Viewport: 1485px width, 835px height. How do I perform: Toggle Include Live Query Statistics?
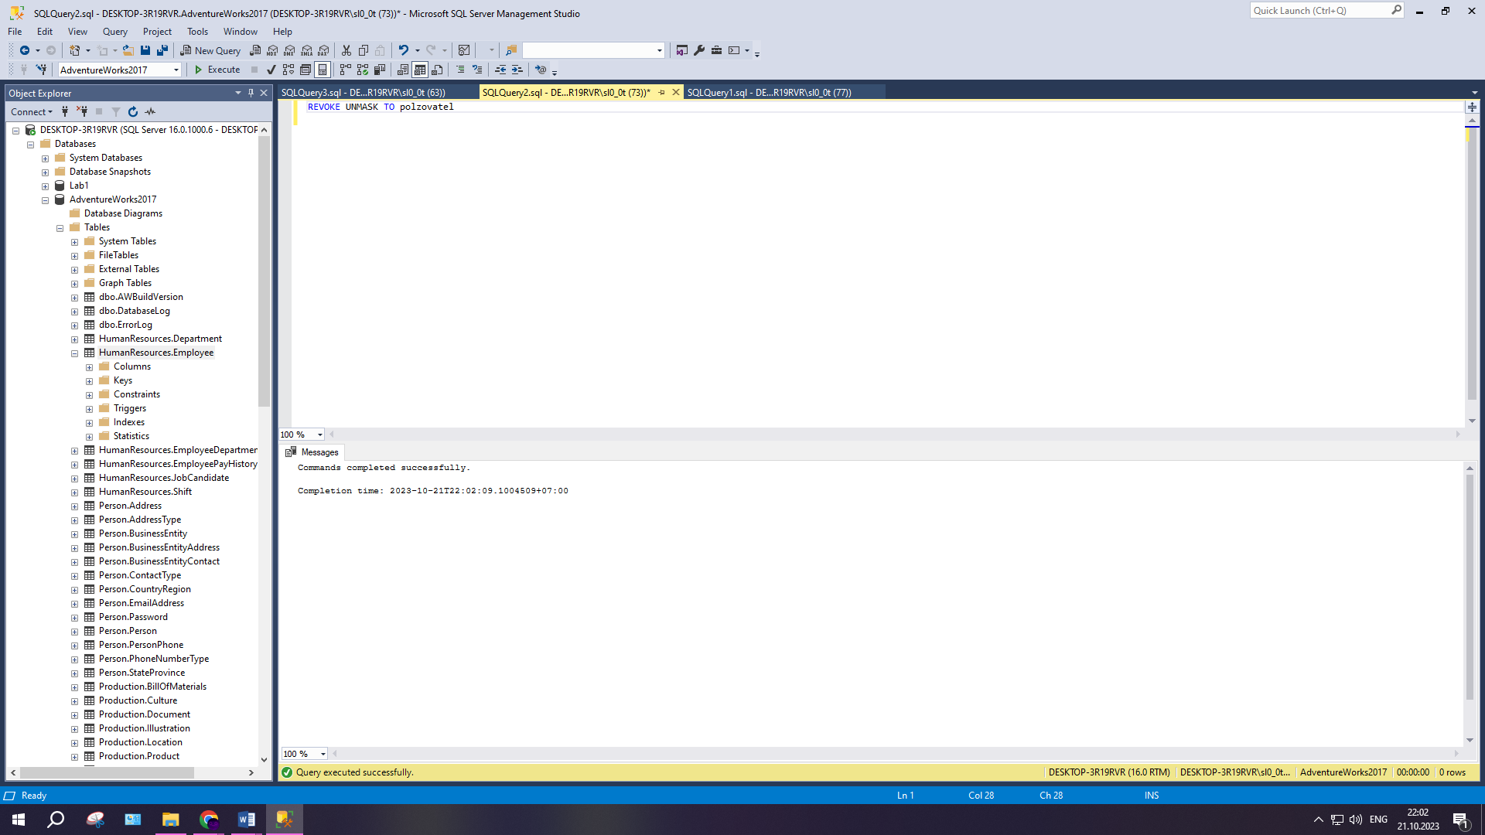[363, 70]
